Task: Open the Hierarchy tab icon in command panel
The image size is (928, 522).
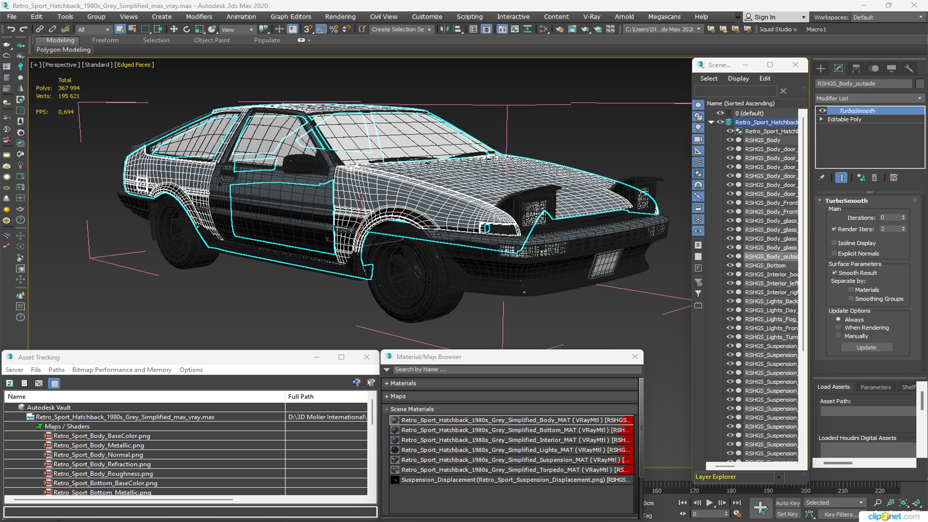Action: click(856, 69)
